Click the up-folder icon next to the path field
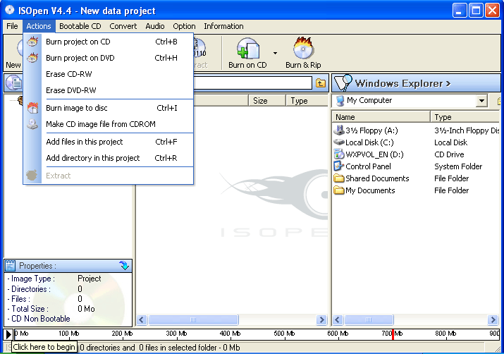Screen dimensions: 504x354 tap(321, 83)
